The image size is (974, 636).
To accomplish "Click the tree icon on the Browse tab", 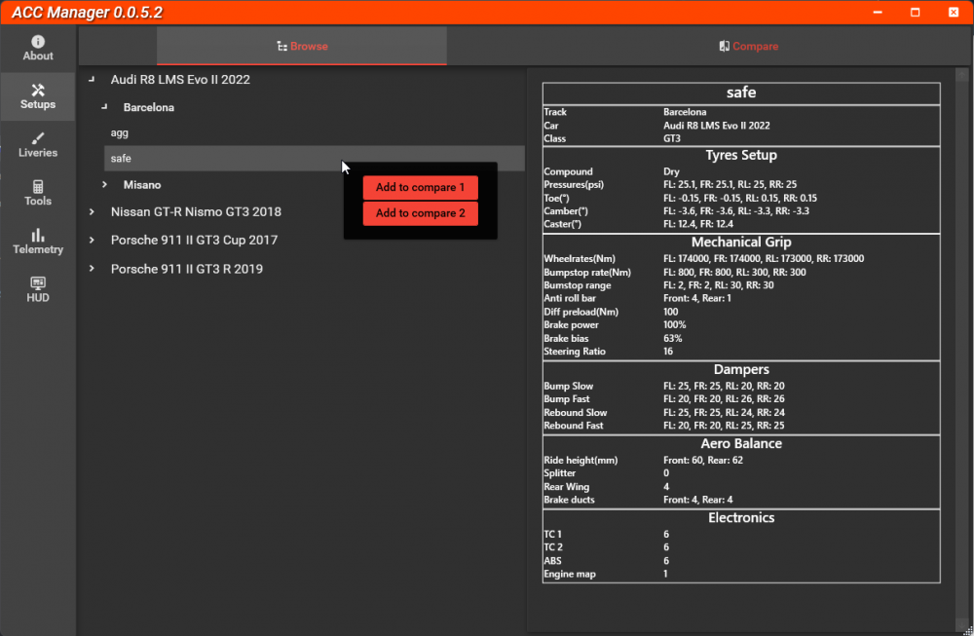I will click(282, 46).
